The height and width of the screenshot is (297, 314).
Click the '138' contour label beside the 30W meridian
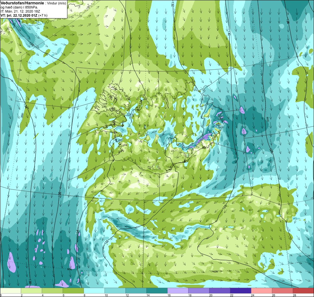point(25,105)
